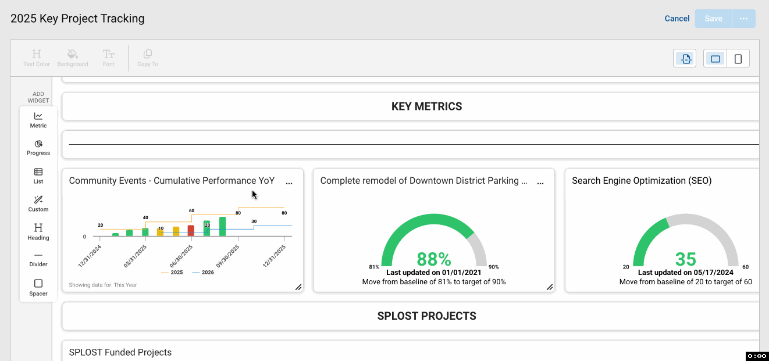Save the dashboard changes
769x361 pixels.
713,19
